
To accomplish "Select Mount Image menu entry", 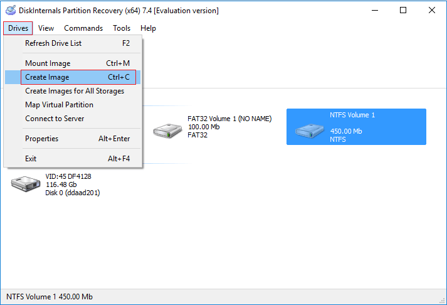I will click(x=48, y=63).
